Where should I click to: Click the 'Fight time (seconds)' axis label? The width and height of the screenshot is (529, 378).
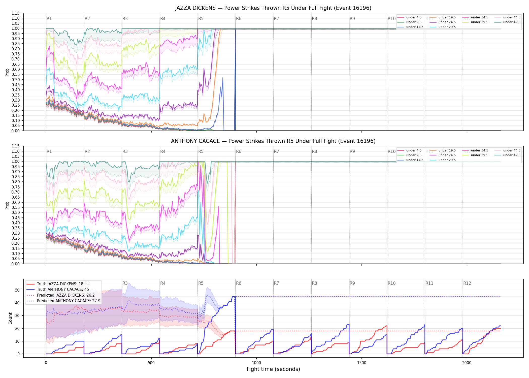pos(273,369)
